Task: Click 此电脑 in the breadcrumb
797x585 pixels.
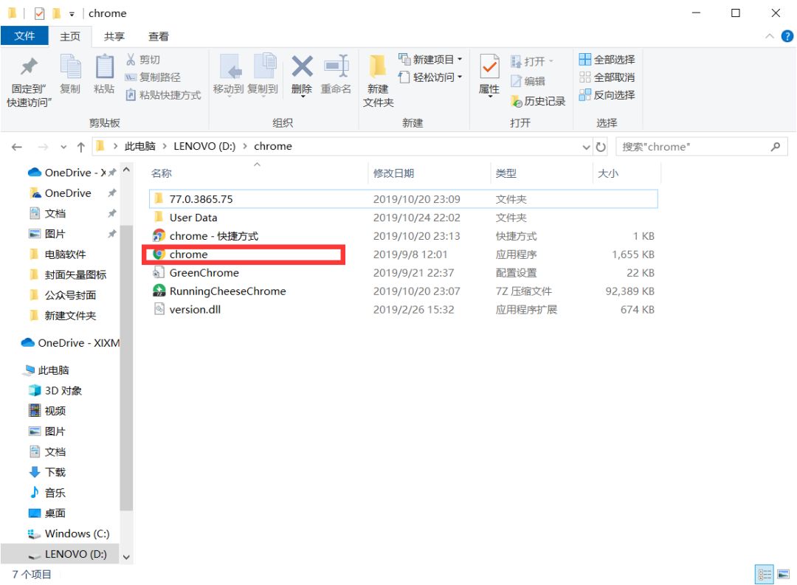Action: 139,146
